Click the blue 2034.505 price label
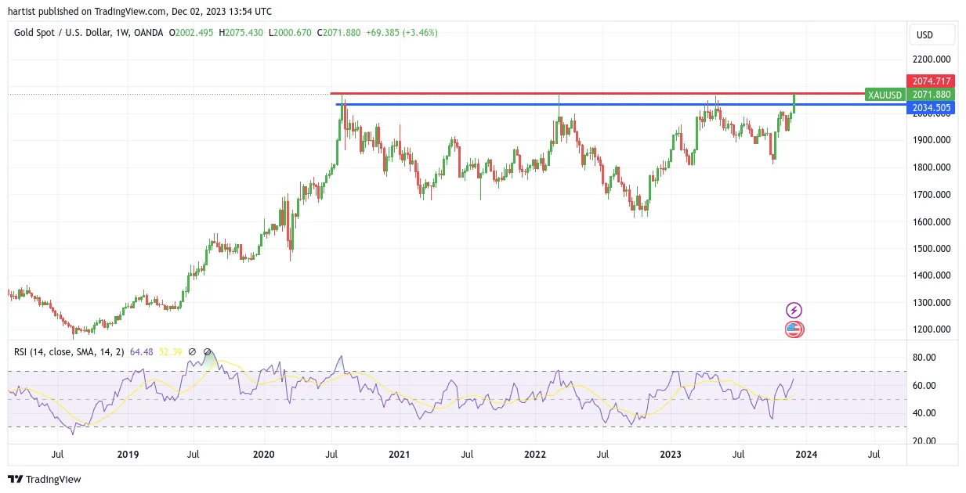 tap(931, 108)
